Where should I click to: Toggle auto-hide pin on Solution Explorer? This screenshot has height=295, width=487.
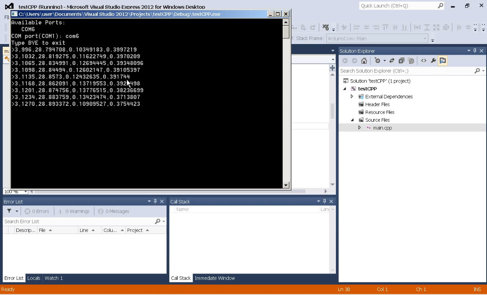point(475,51)
